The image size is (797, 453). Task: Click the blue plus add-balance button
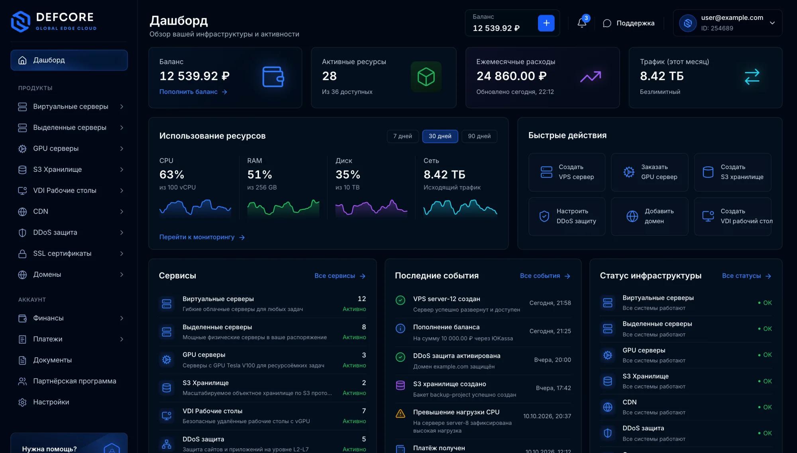pyautogui.click(x=546, y=23)
